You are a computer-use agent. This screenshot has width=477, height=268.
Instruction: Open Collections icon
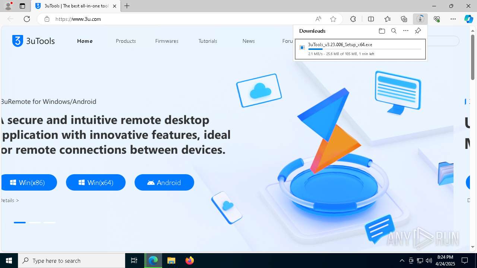coord(404,19)
